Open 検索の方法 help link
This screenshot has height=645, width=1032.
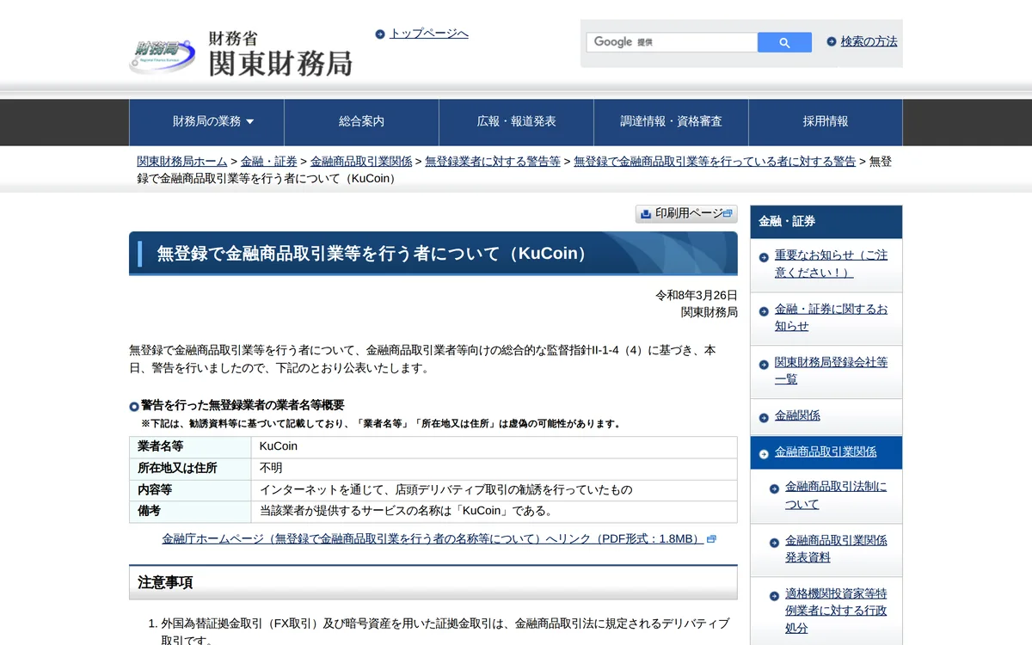pos(869,41)
